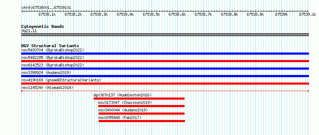The height and width of the screenshot is (135, 319).
Task: Click the nsv3055448 (Fan2017) label
Action: click(x=120, y=117)
